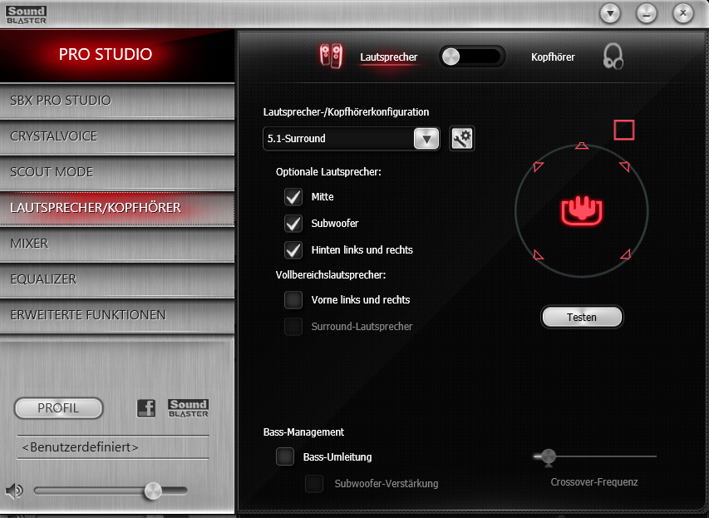This screenshot has width=709, height=518.
Task: Toggle the Lautsprecher/Kopfhörer switch
Action: point(471,57)
